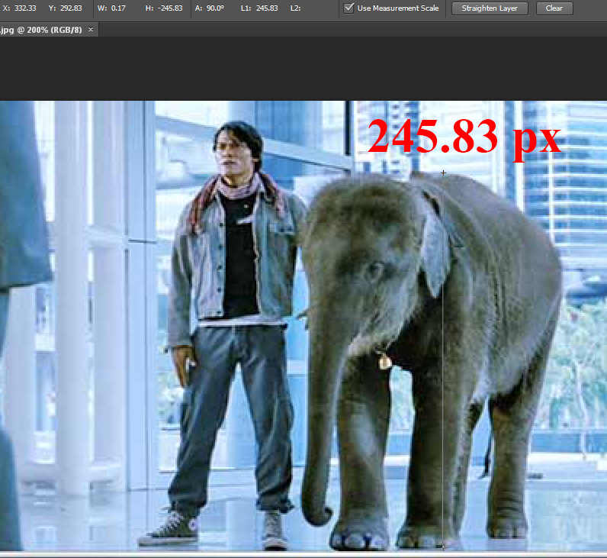Click the L1: 245.83 length readout

pos(259,8)
